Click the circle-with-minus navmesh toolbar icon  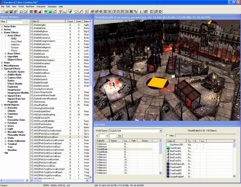(x=101, y=11)
